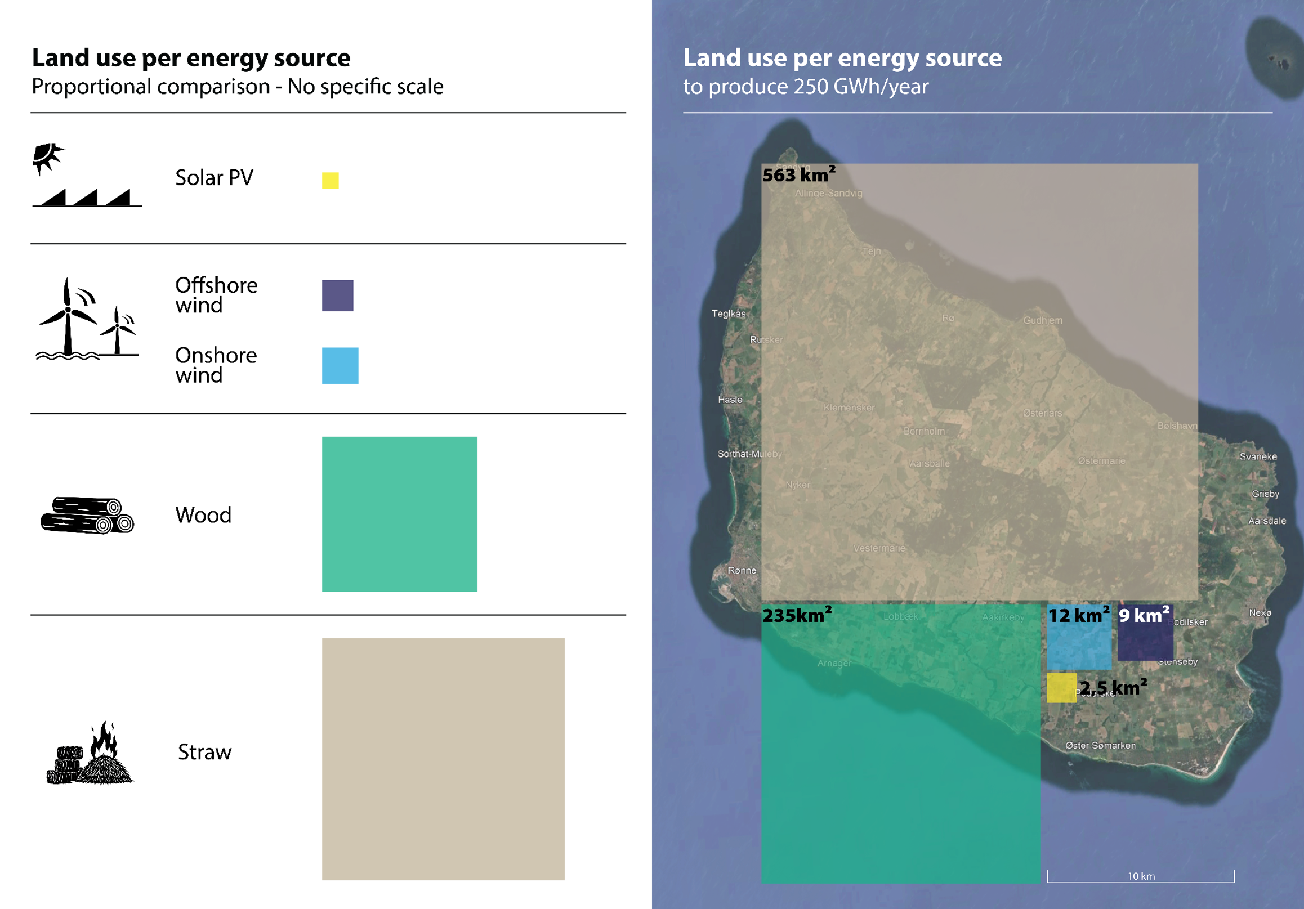1304x909 pixels.
Task: Click the '2,5 km²' area label
Action: [1114, 688]
